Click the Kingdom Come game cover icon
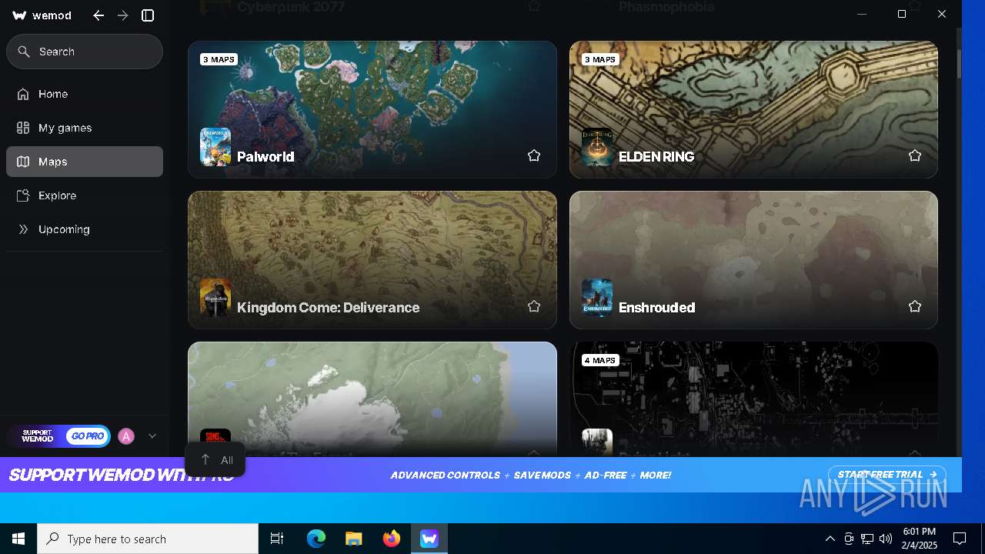Screen dimensions: 985x554 tap(215, 298)
